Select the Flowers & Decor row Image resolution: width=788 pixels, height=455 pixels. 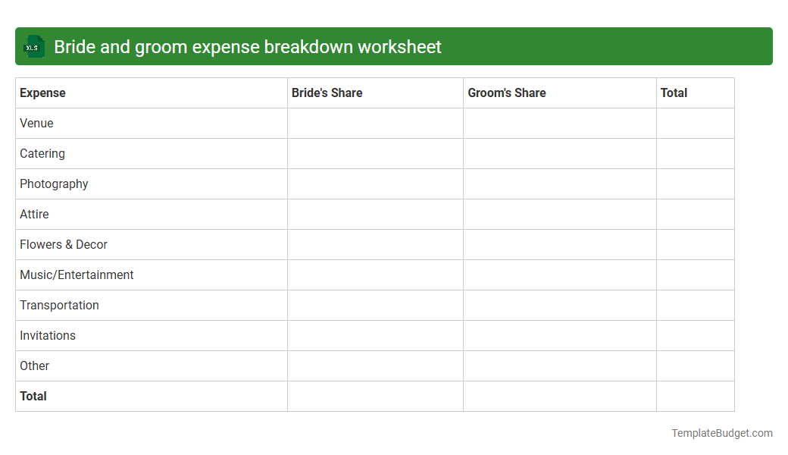coord(63,244)
